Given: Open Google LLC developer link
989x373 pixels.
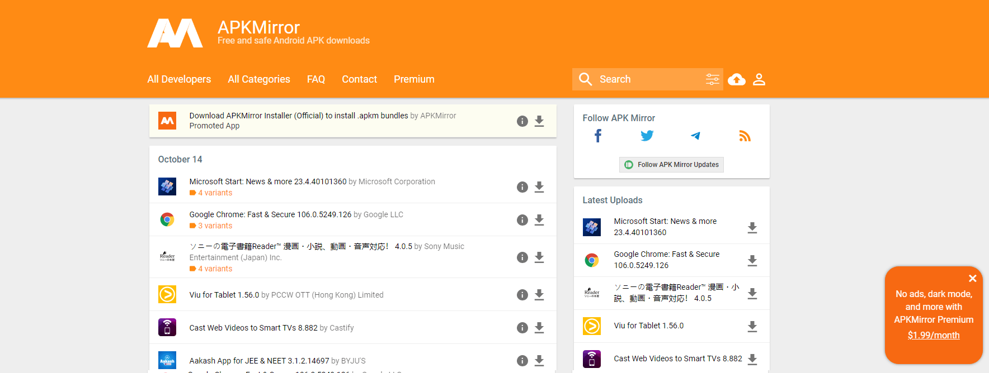Looking at the screenshot, I should 383,214.
